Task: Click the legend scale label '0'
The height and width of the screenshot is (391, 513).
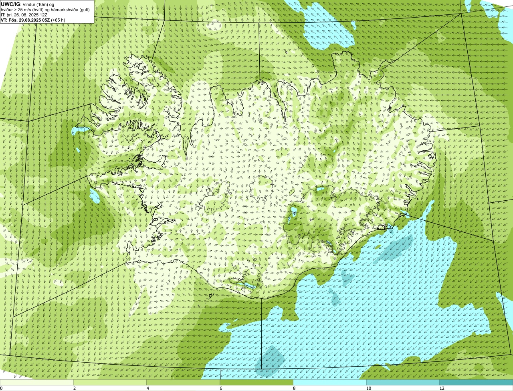Action: tap(1, 388)
